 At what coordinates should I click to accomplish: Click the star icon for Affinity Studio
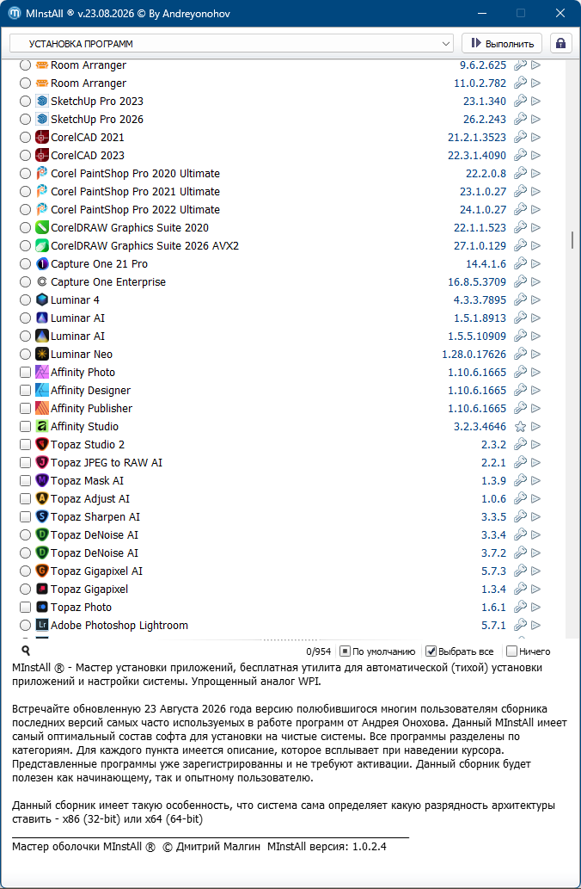click(521, 426)
